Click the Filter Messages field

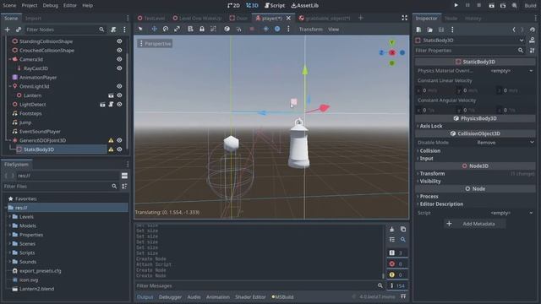click(260, 285)
